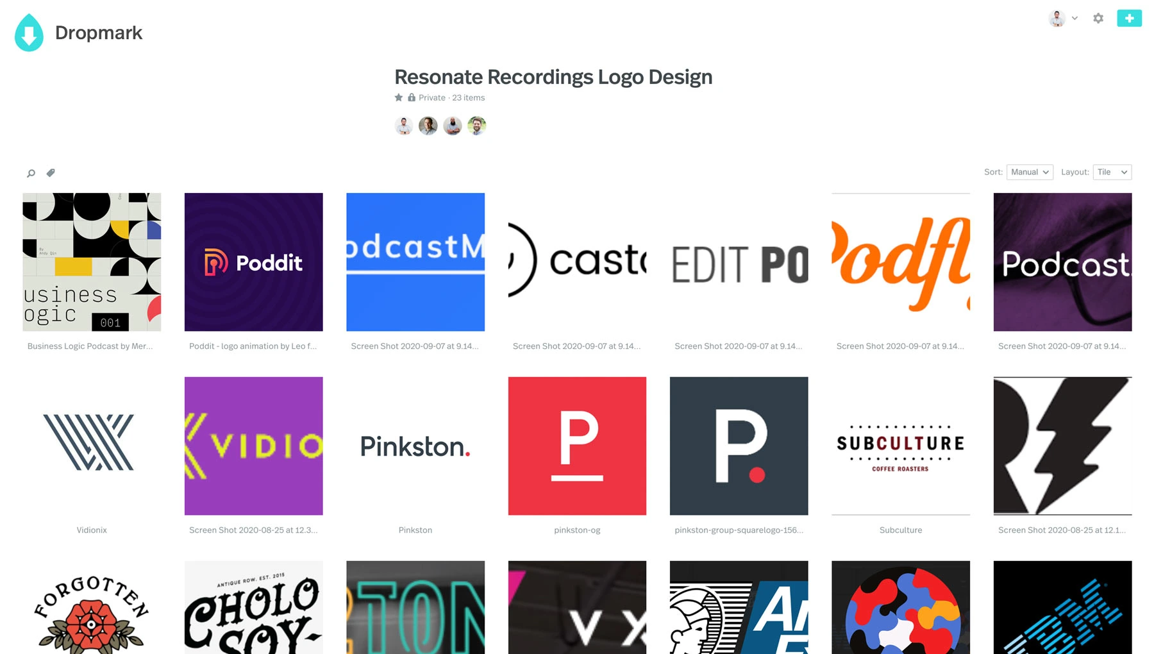Click the Pinkston caption
This screenshot has width=1154, height=654.
[415, 530]
